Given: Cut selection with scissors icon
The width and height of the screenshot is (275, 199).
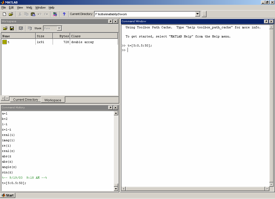Looking at the screenshot, I should point(20,14).
